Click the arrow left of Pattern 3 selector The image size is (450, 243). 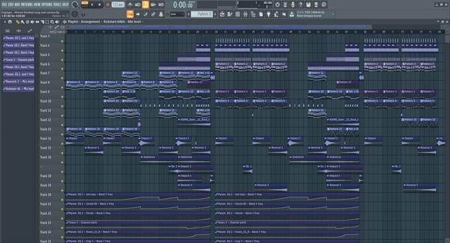coord(189,14)
